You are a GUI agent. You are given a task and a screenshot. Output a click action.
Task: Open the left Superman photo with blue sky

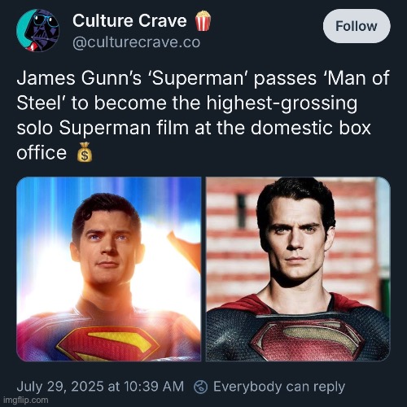pos(108,269)
